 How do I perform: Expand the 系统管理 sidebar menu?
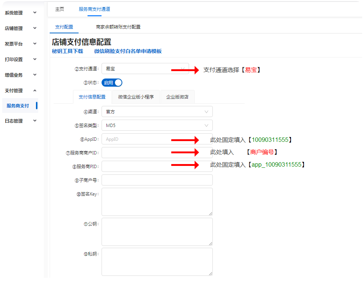tap(20, 13)
